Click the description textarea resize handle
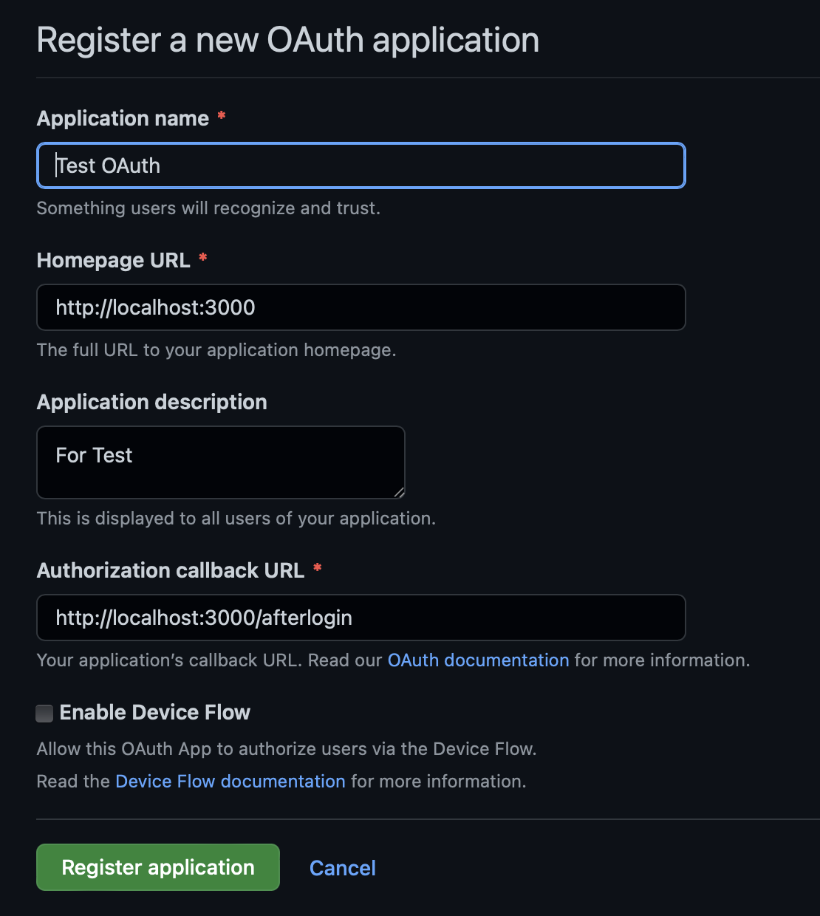The height and width of the screenshot is (916, 820). click(x=399, y=493)
